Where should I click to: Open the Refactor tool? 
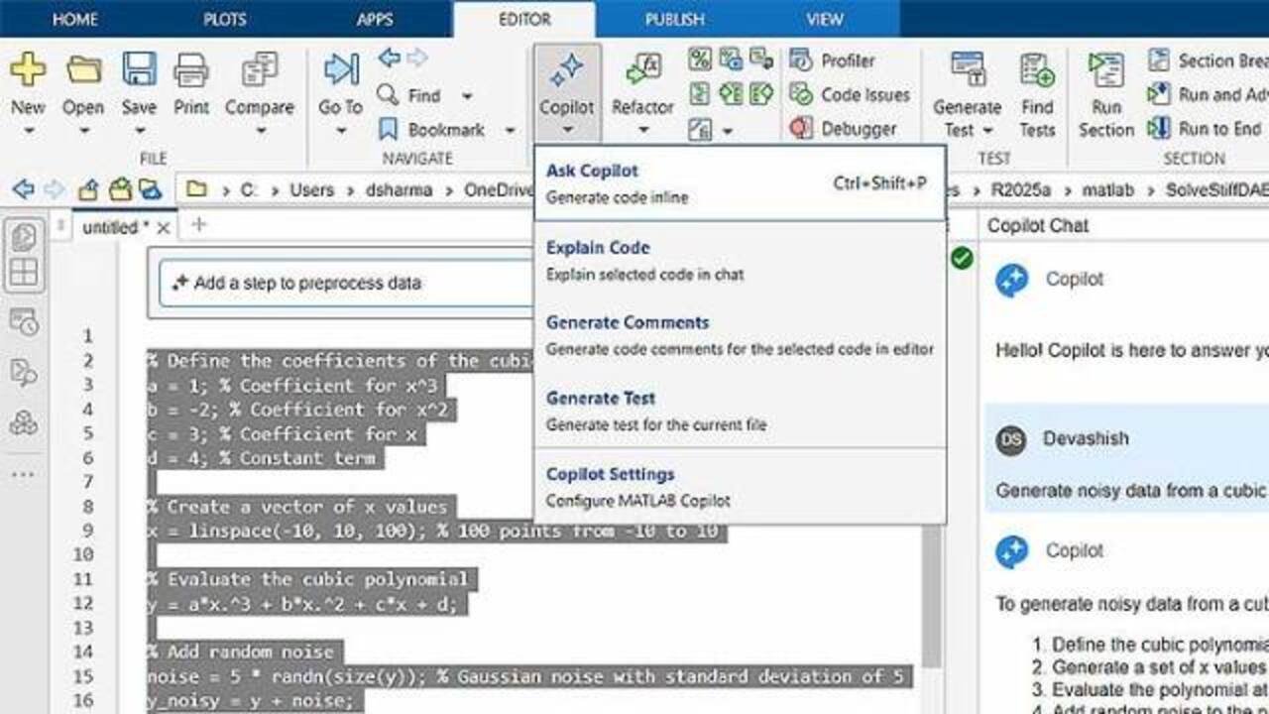642,71
